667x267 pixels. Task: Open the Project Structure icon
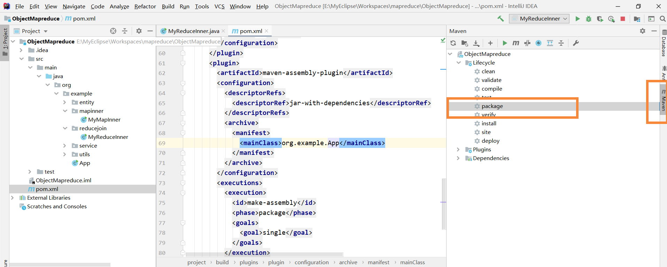coord(637,19)
